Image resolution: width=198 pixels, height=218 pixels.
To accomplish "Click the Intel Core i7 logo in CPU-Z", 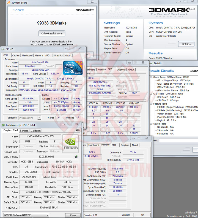I will [73, 68].
